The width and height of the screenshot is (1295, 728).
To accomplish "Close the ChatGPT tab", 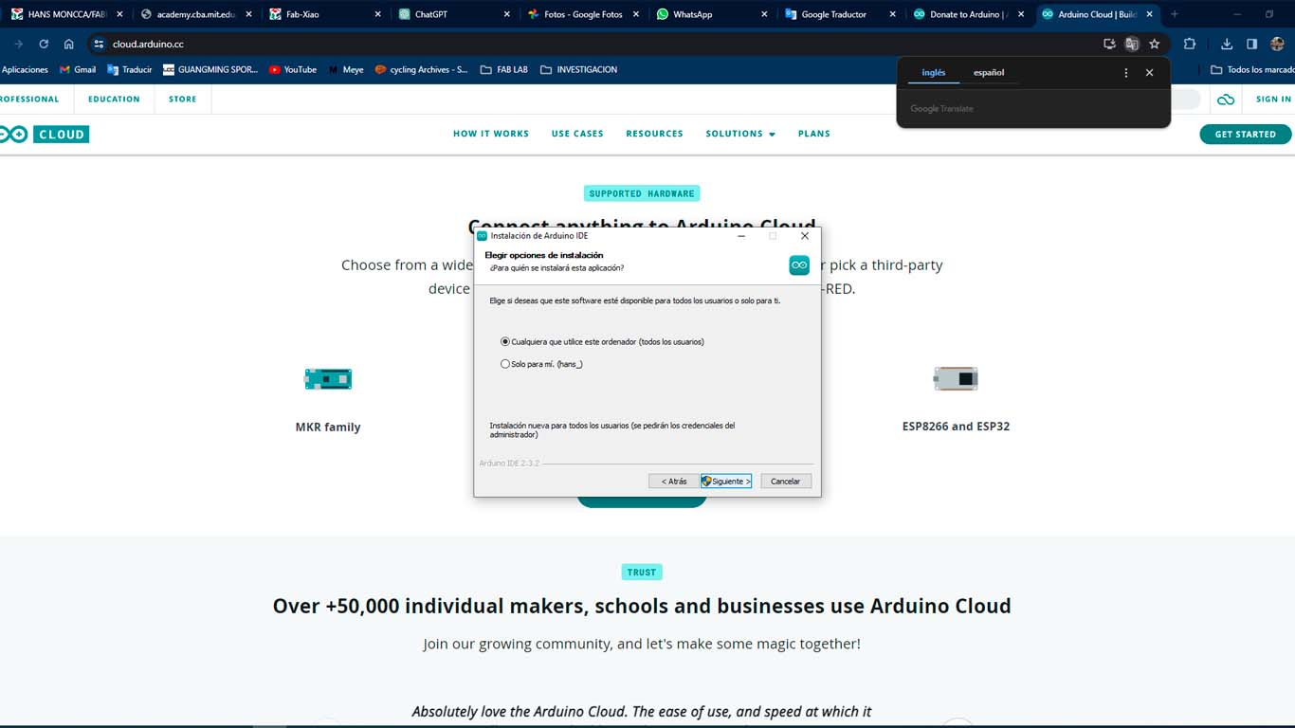I will click(x=506, y=14).
